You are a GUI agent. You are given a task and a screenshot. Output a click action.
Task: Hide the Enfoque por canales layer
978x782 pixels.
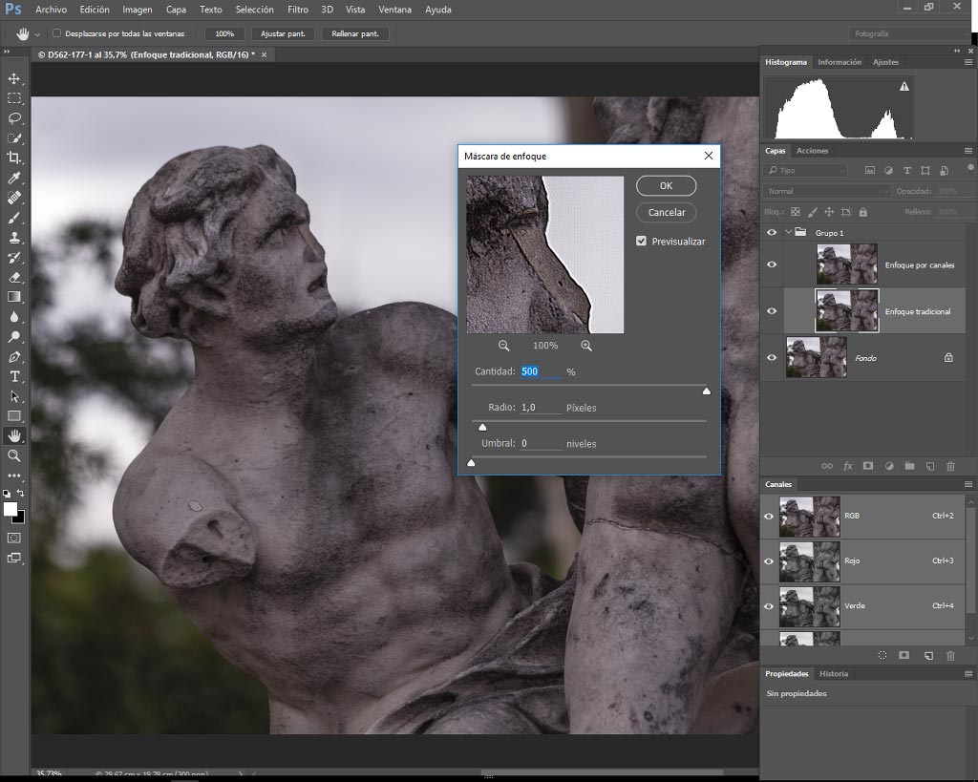(x=772, y=264)
